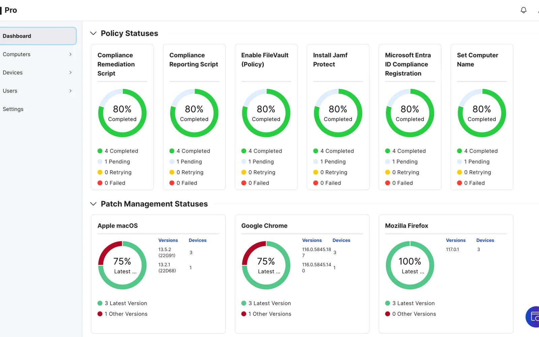The image size is (539, 337).
Task: Collapse the Patch Management Statuses section
Action: point(93,204)
